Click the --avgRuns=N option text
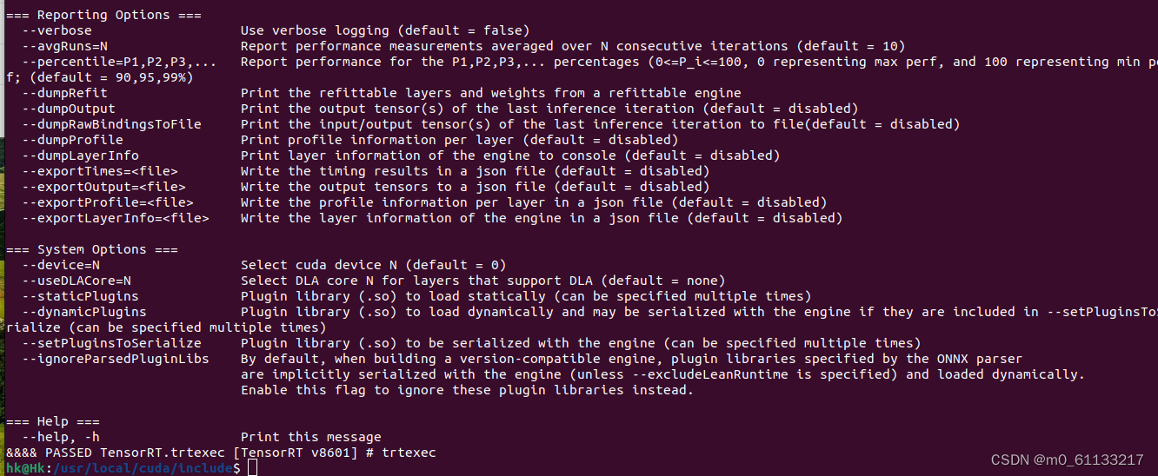The height and width of the screenshot is (476, 1158). [x=64, y=46]
